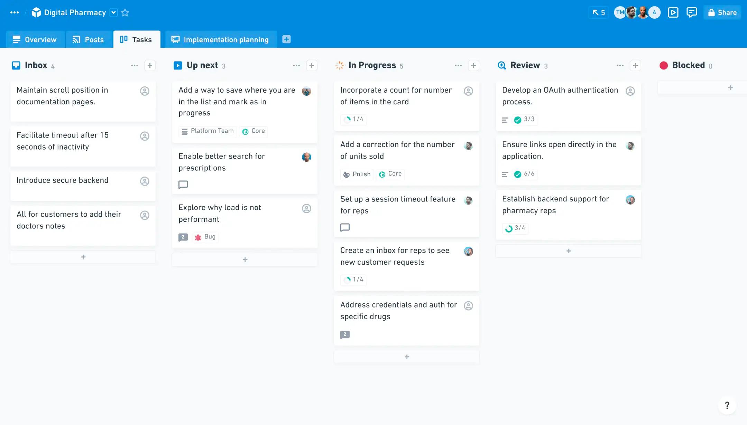Viewport: 747px width, 425px height.
Task: Click the add new tab plus icon
Action: [x=286, y=39]
